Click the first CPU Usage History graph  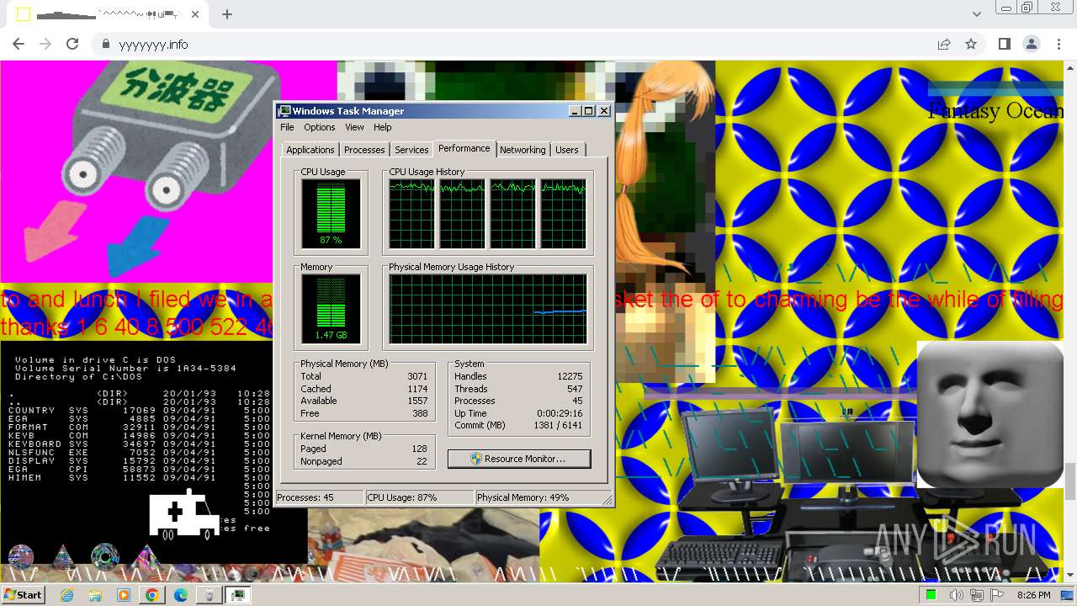(411, 214)
